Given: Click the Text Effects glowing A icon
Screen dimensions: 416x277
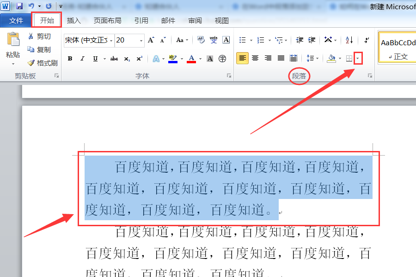Looking at the screenshot, I should pos(156,59).
